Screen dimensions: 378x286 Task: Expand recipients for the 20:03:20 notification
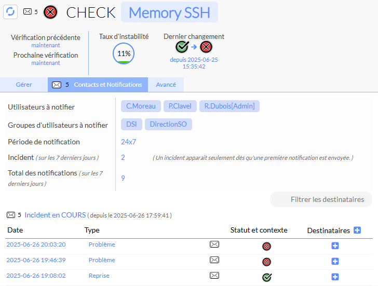pos(335,246)
